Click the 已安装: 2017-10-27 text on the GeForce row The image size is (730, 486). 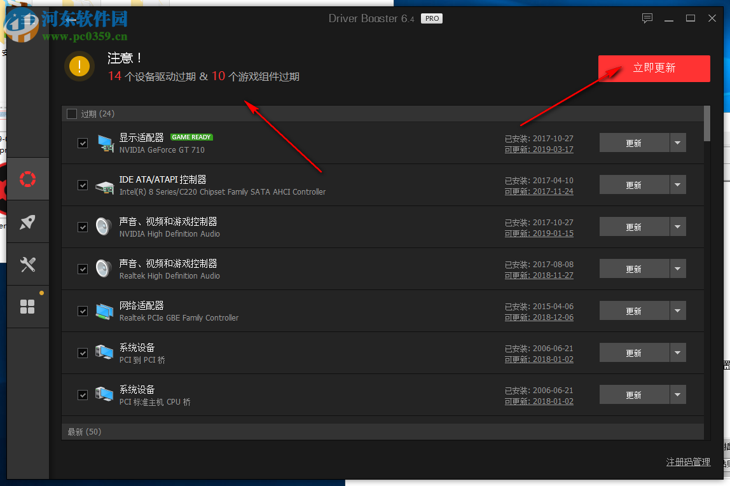[x=539, y=138]
